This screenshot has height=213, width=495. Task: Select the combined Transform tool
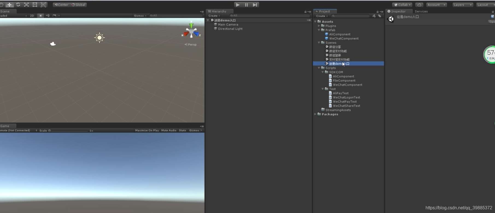43,5
